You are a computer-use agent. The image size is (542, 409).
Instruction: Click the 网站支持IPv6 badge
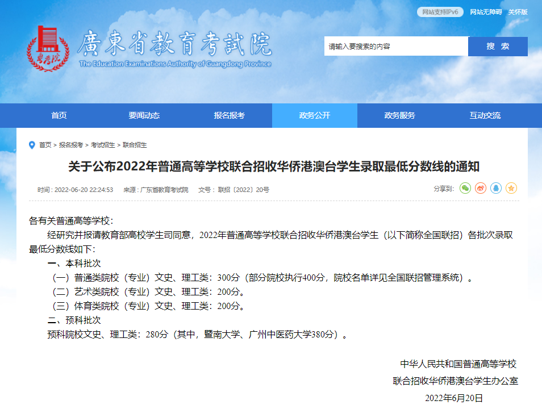coord(440,12)
